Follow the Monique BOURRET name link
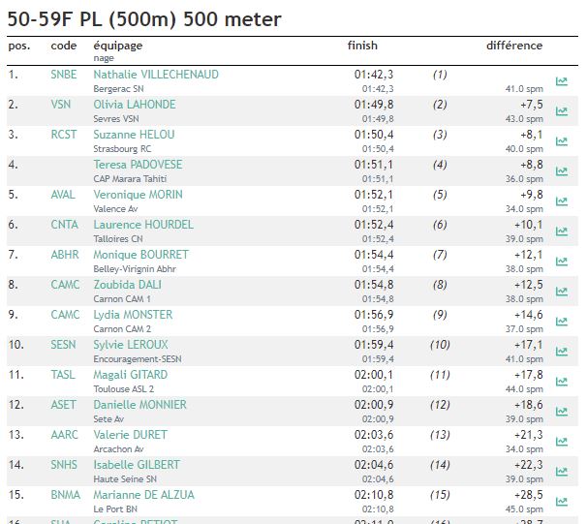587x524 pixels. (140, 255)
